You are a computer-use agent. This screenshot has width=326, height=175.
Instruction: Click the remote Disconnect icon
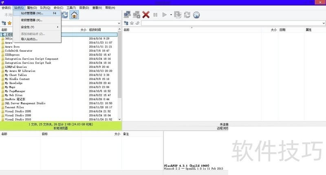(x=137, y=15)
